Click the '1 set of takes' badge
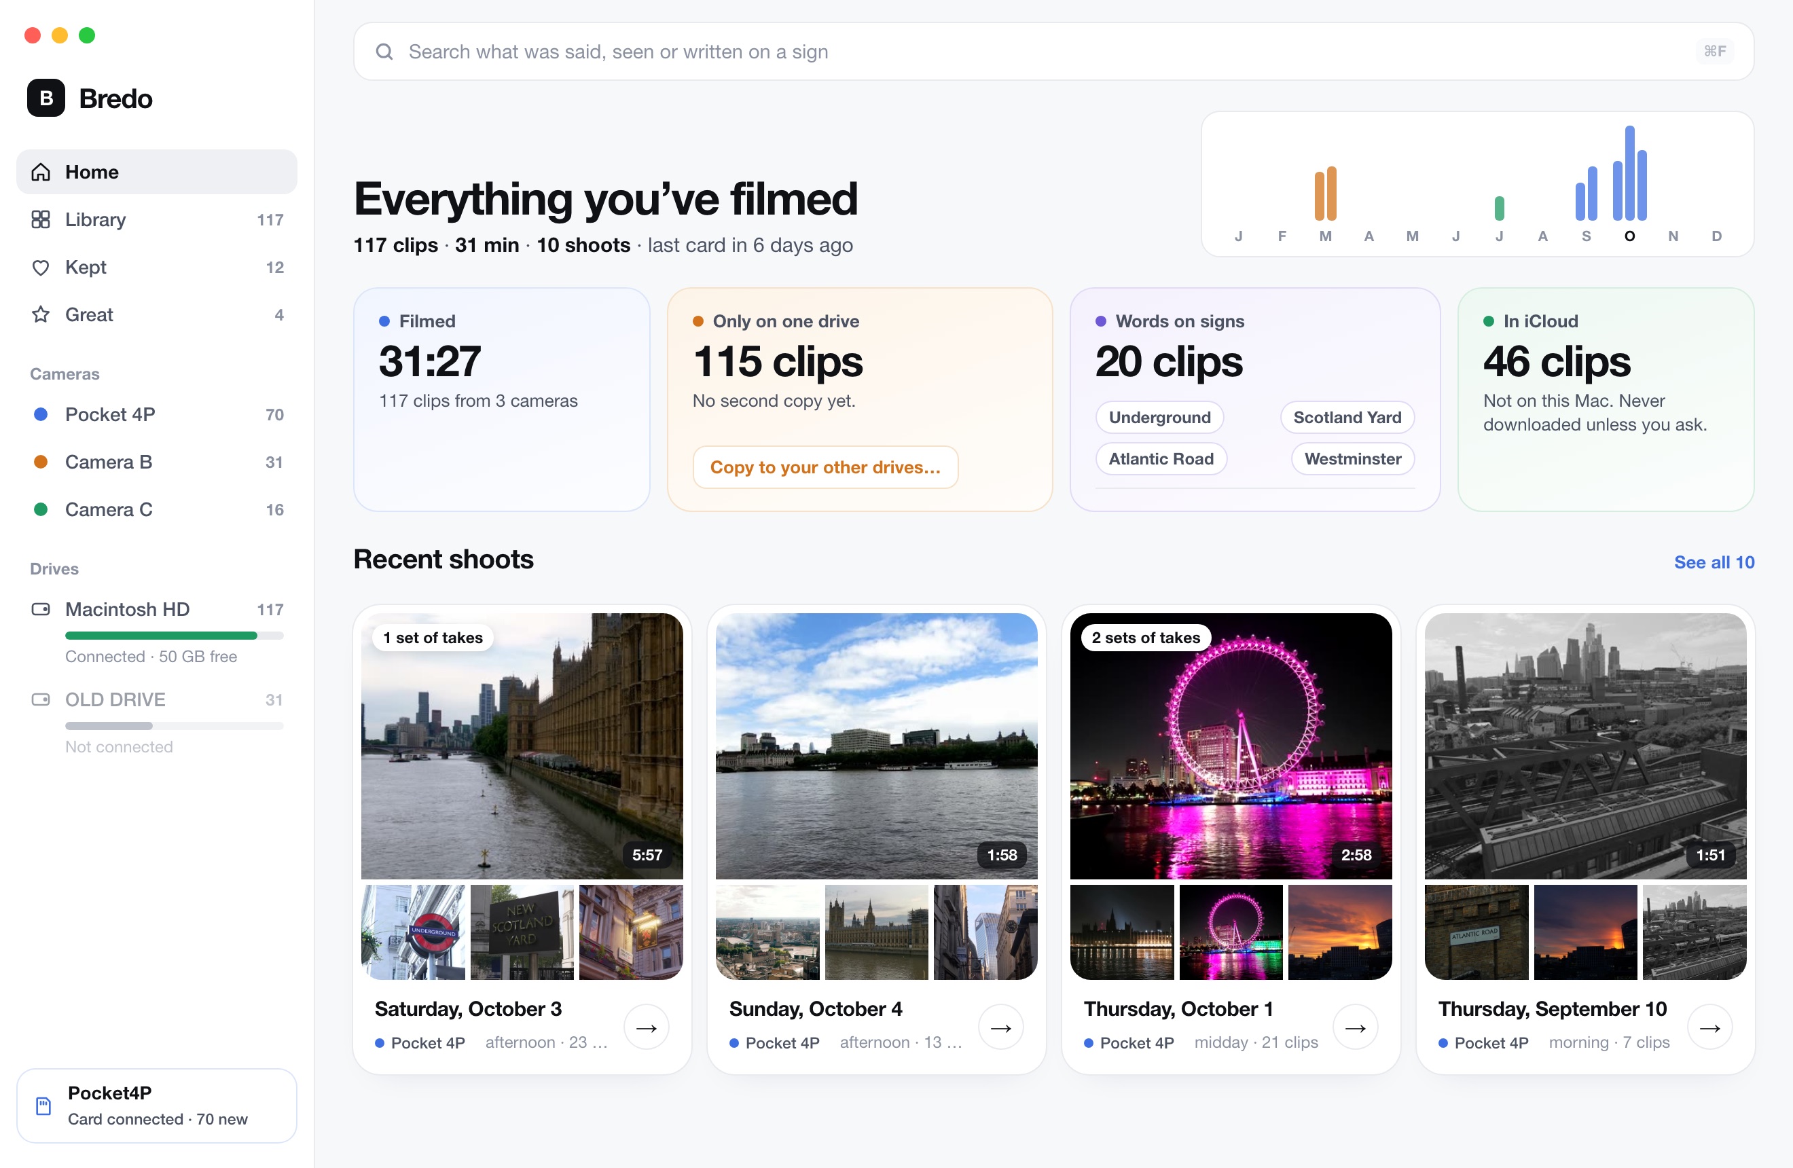 tap(433, 638)
